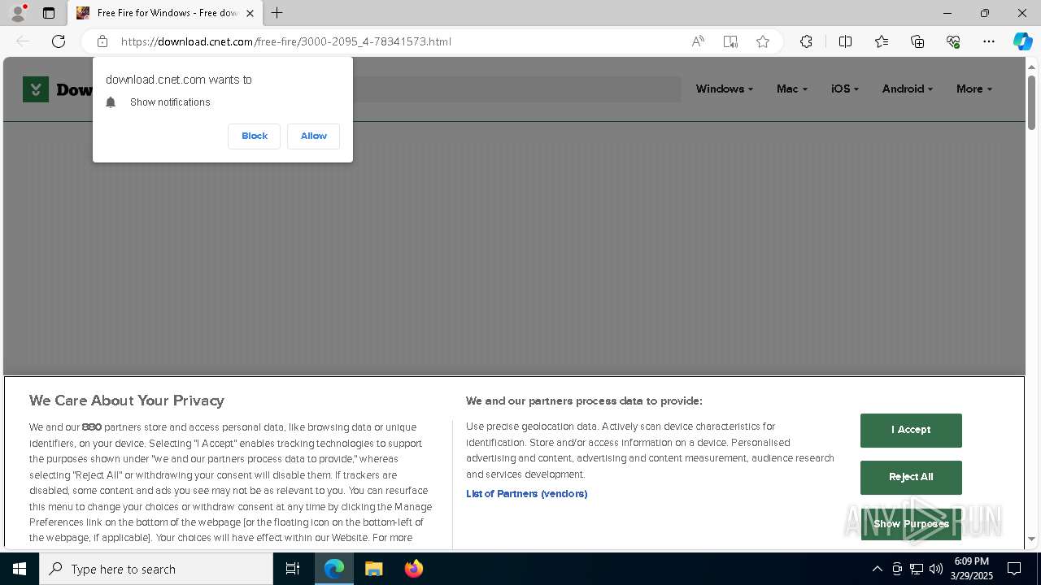Enter Immersive Reader mode
Viewport: 1041px width, 585px height.
pyautogui.click(x=730, y=41)
